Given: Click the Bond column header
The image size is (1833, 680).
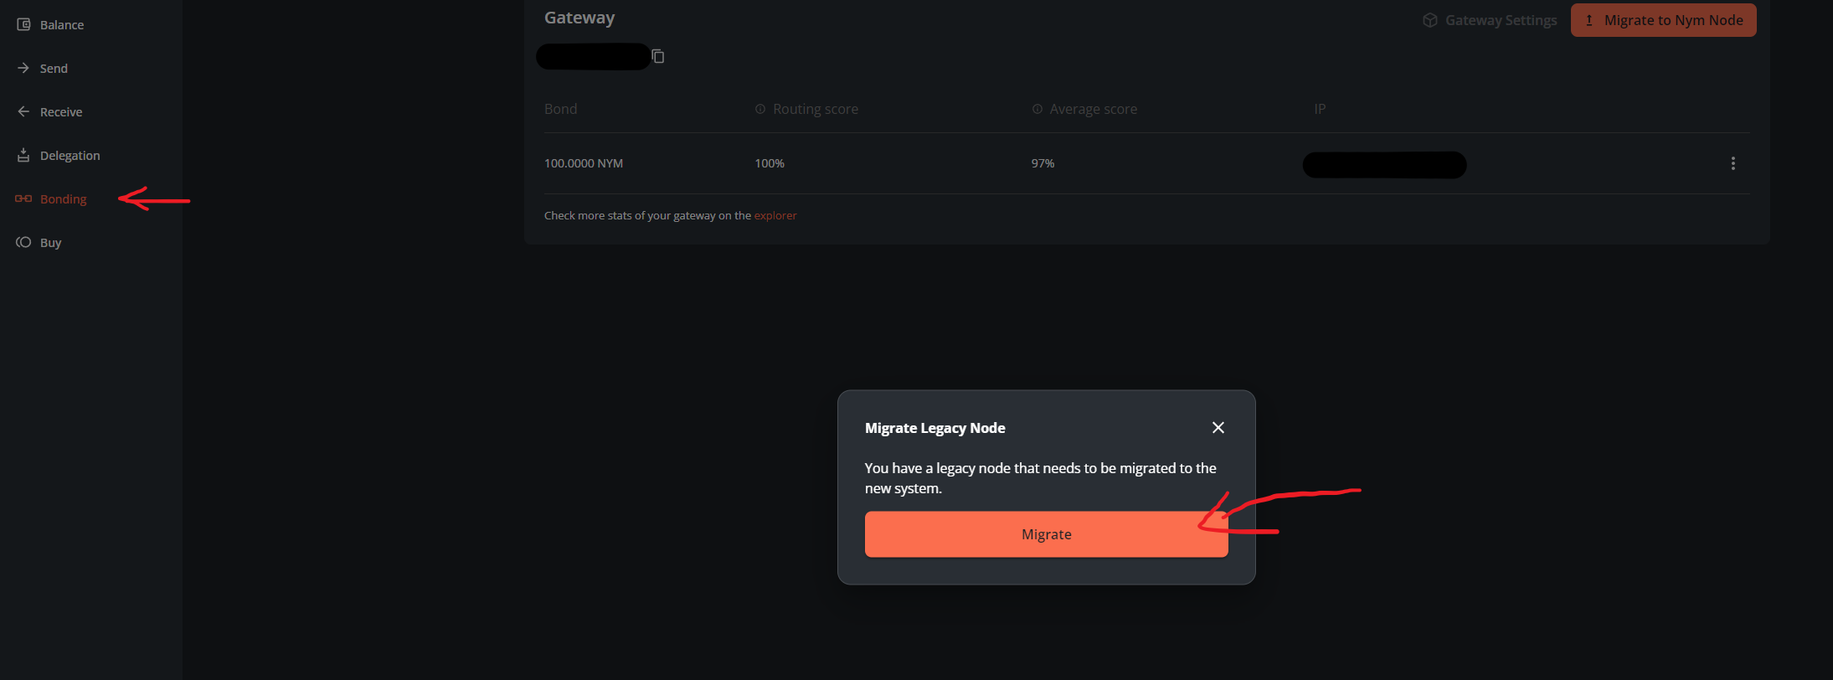Looking at the screenshot, I should [560, 109].
